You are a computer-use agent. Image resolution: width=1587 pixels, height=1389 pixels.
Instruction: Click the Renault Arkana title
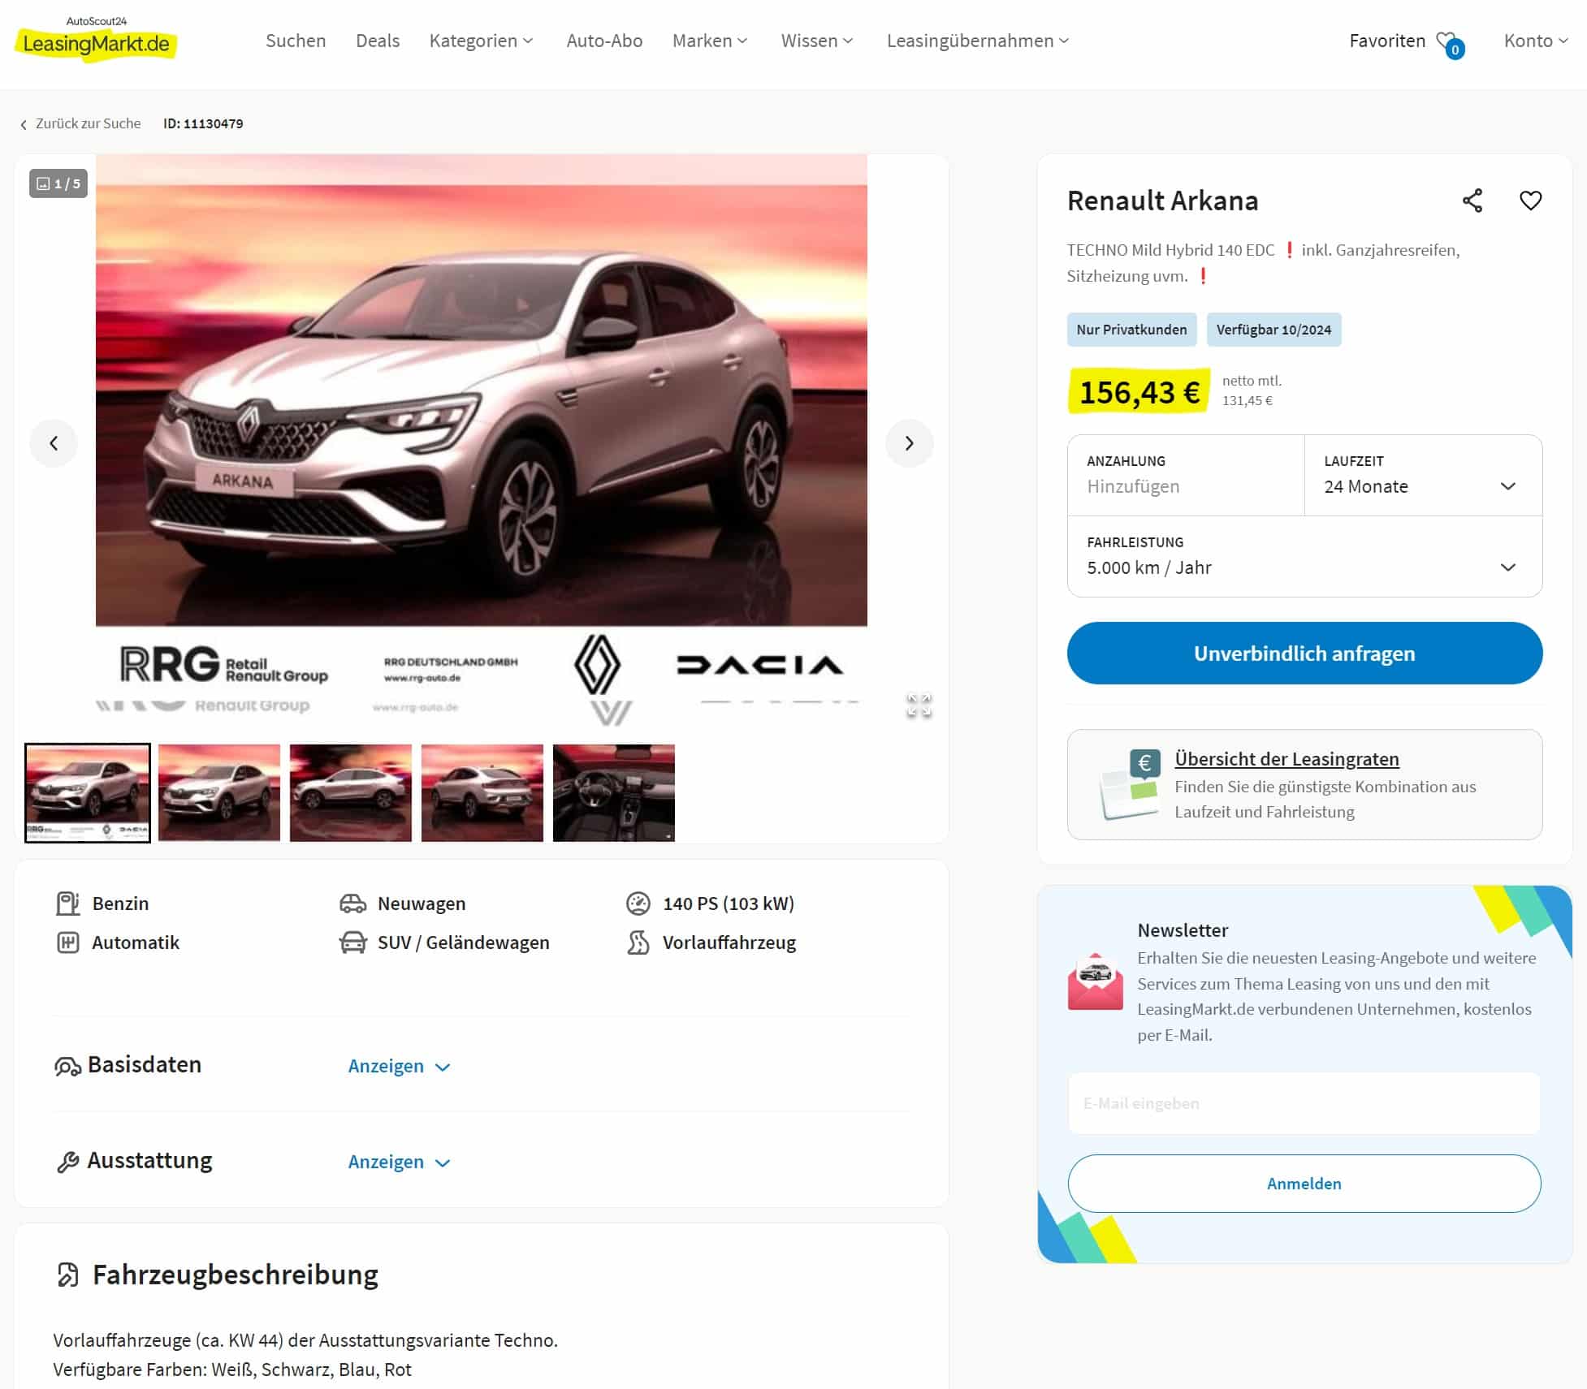1162,201
